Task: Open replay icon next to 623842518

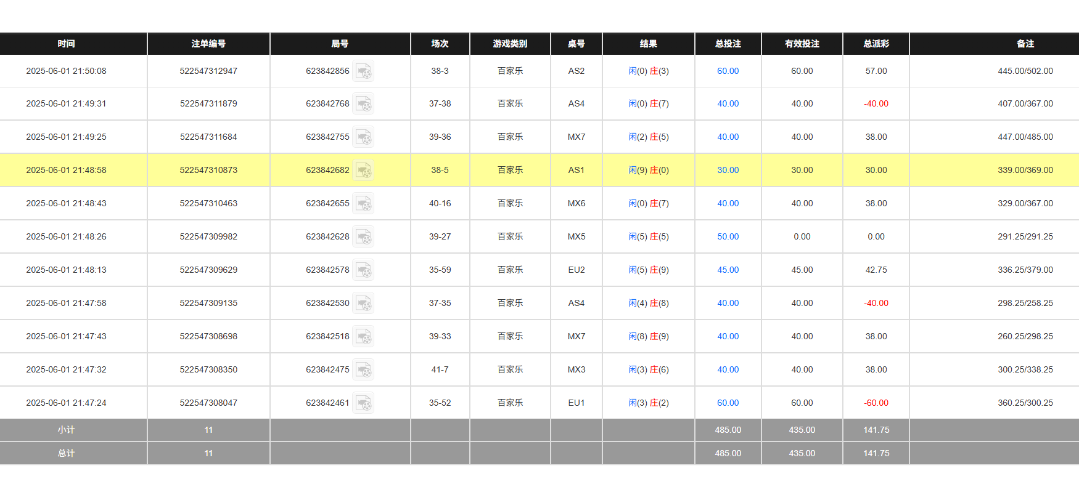Action: pos(363,337)
